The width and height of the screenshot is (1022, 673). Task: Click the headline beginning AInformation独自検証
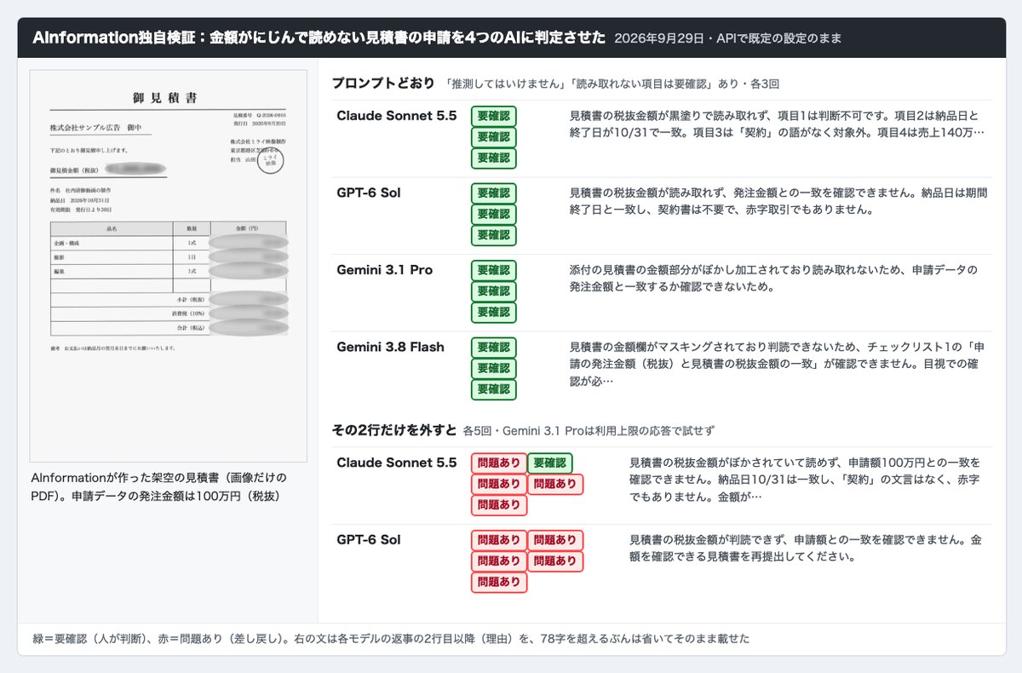(x=319, y=37)
